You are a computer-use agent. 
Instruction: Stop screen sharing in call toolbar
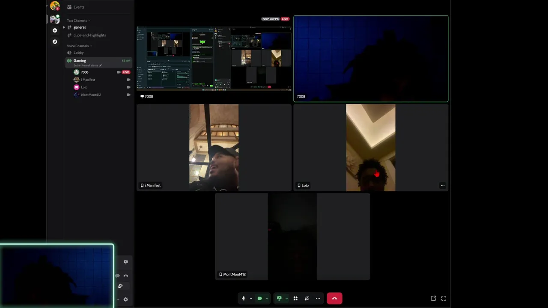pos(279,299)
